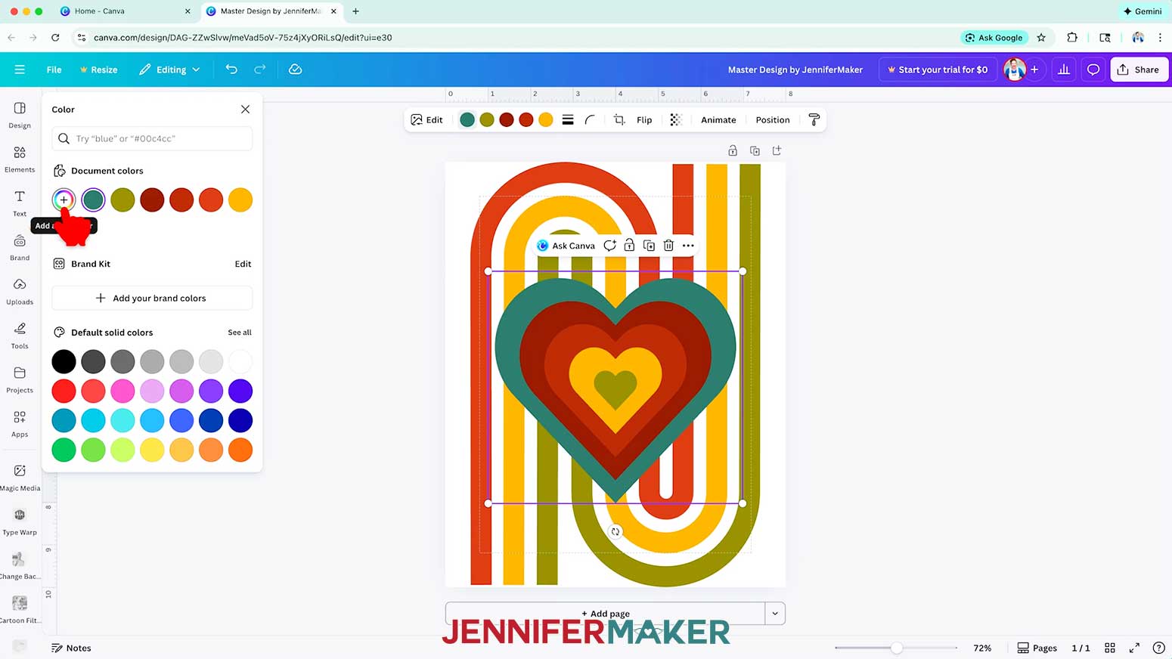Click the zoom slider handle
Image resolution: width=1172 pixels, height=659 pixels.
pos(896,648)
